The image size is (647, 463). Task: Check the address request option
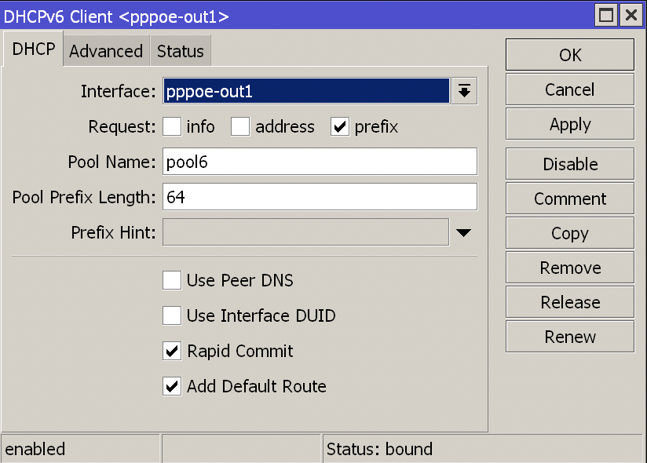coord(239,126)
